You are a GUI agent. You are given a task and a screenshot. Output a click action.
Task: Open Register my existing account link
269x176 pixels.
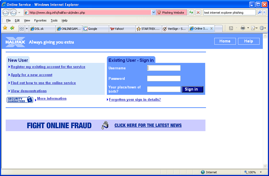point(48,67)
